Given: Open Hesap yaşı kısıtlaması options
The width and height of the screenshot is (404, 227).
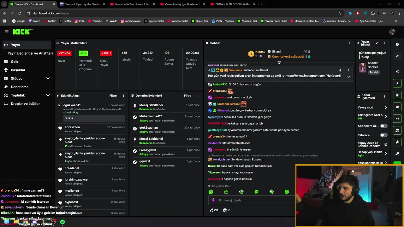Looking at the screenshot, I should coord(386,154).
